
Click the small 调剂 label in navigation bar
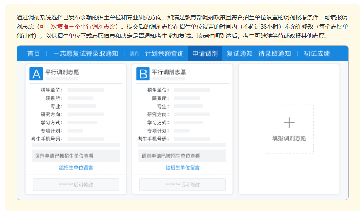[134, 54]
